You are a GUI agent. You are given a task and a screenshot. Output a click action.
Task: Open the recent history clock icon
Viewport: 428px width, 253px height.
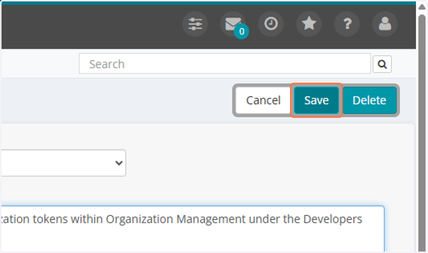click(271, 24)
